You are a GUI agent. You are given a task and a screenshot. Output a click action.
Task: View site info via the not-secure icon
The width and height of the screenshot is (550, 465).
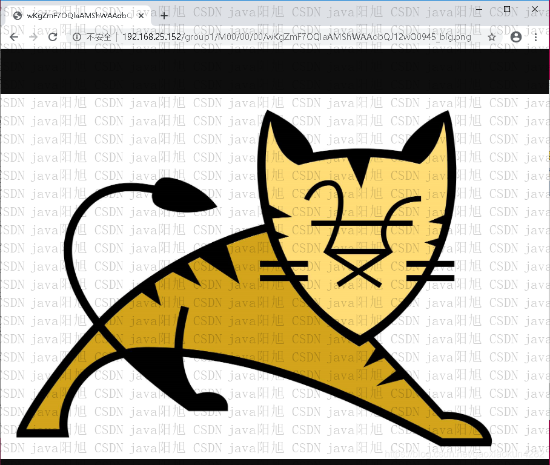77,37
